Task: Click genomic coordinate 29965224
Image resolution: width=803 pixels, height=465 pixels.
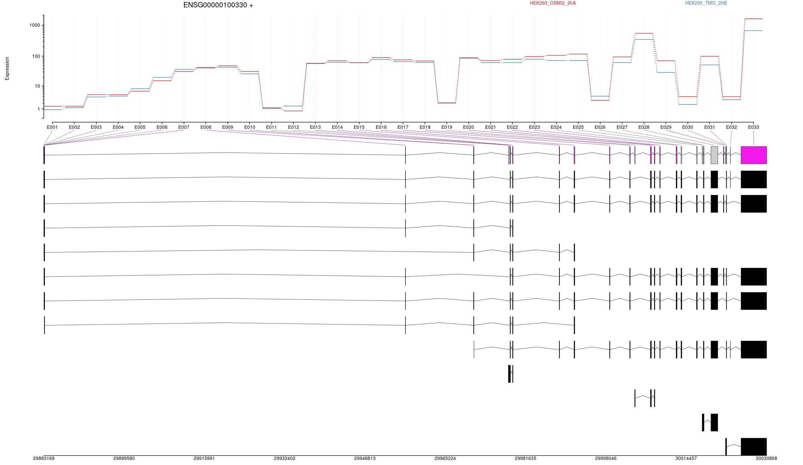Action: tap(445, 459)
